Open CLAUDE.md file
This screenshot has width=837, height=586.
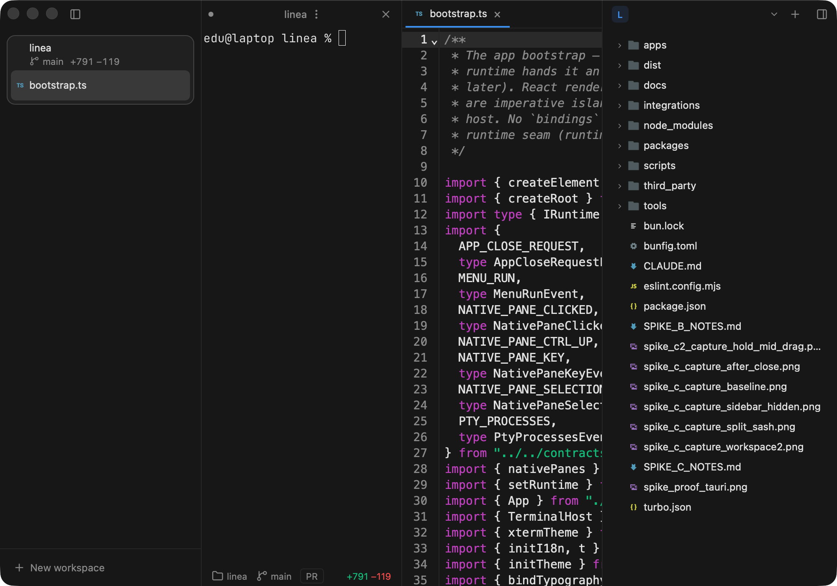click(x=720, y=266)
